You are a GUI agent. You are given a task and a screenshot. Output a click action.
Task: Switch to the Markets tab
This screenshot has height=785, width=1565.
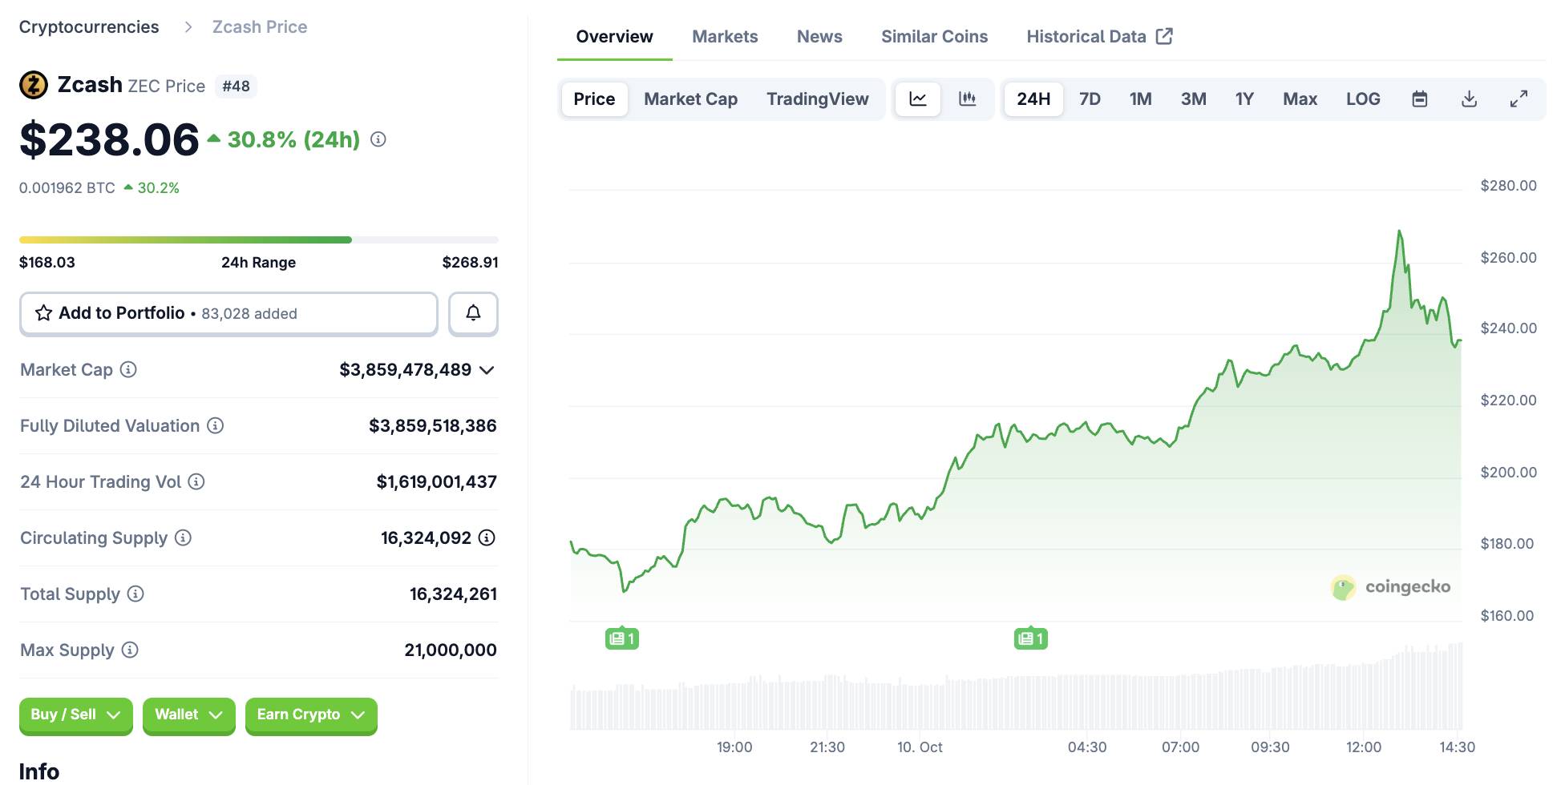725,37
